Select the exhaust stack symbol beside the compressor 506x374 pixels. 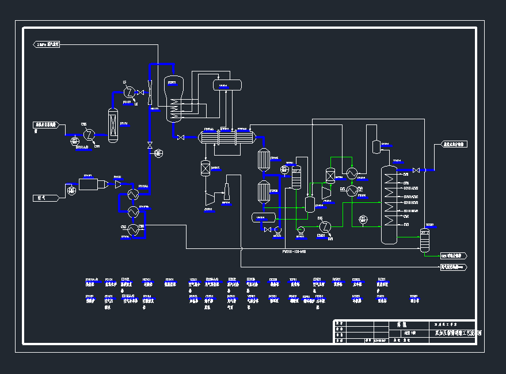[x=226, y=193]
